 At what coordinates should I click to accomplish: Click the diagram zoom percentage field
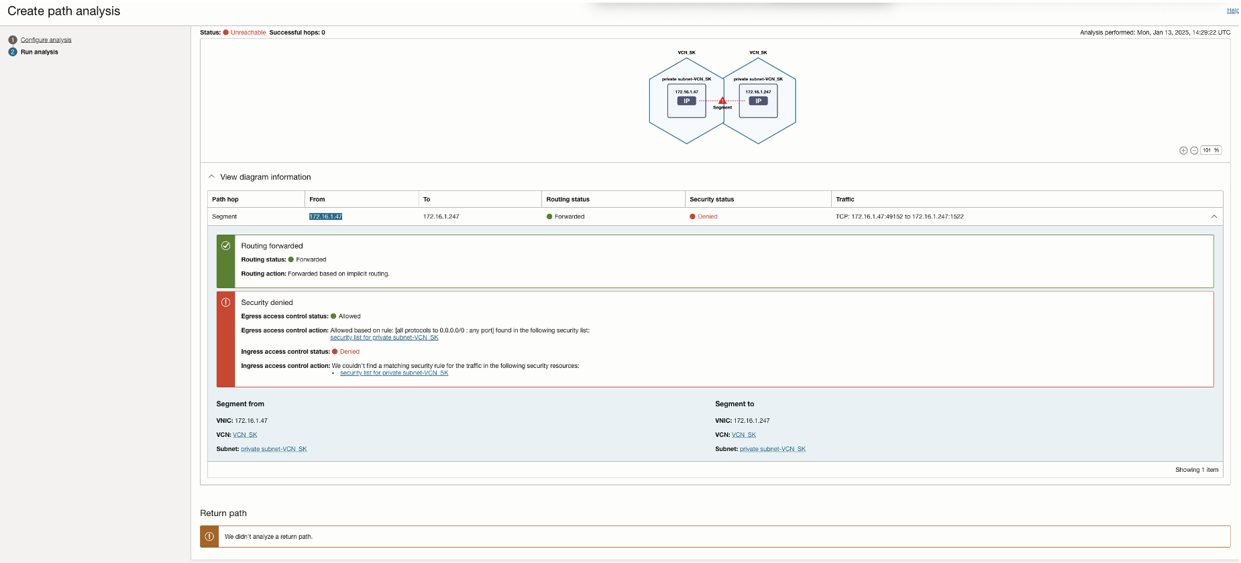tap(1211, 151)
